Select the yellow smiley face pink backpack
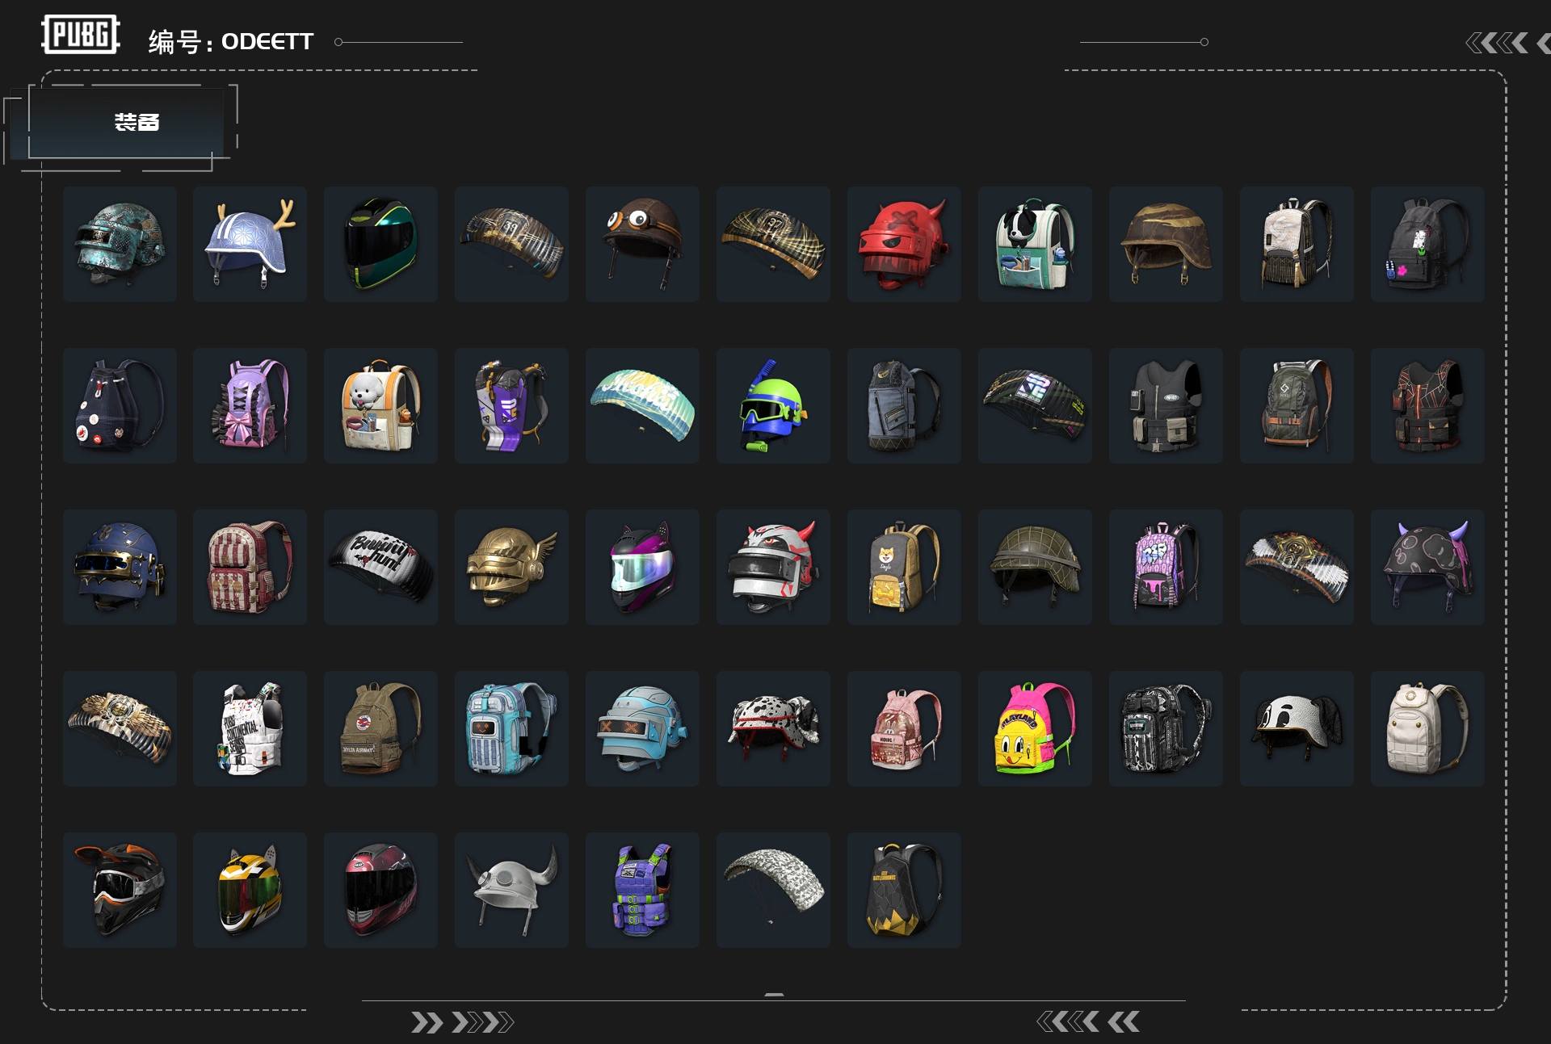The image size is (1551, 1044). click(x=1035, y=728)
